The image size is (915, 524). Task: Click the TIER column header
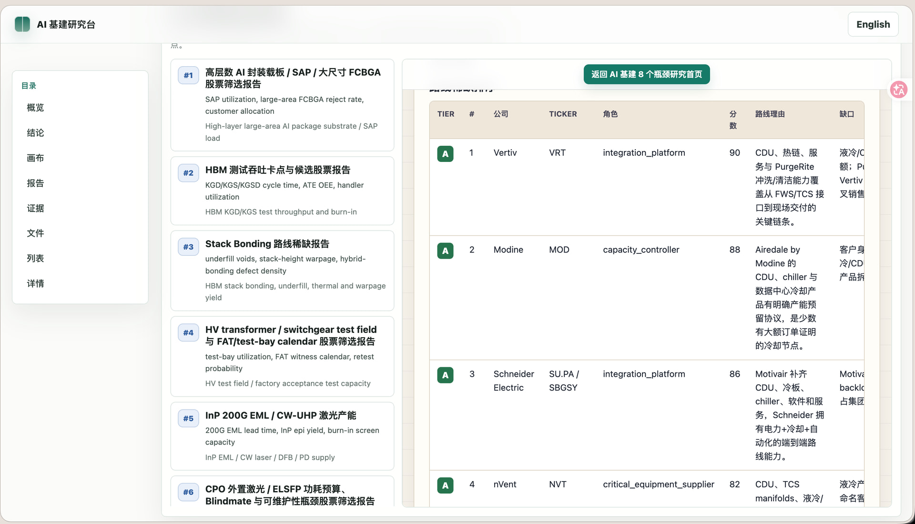tap(446, 114)
